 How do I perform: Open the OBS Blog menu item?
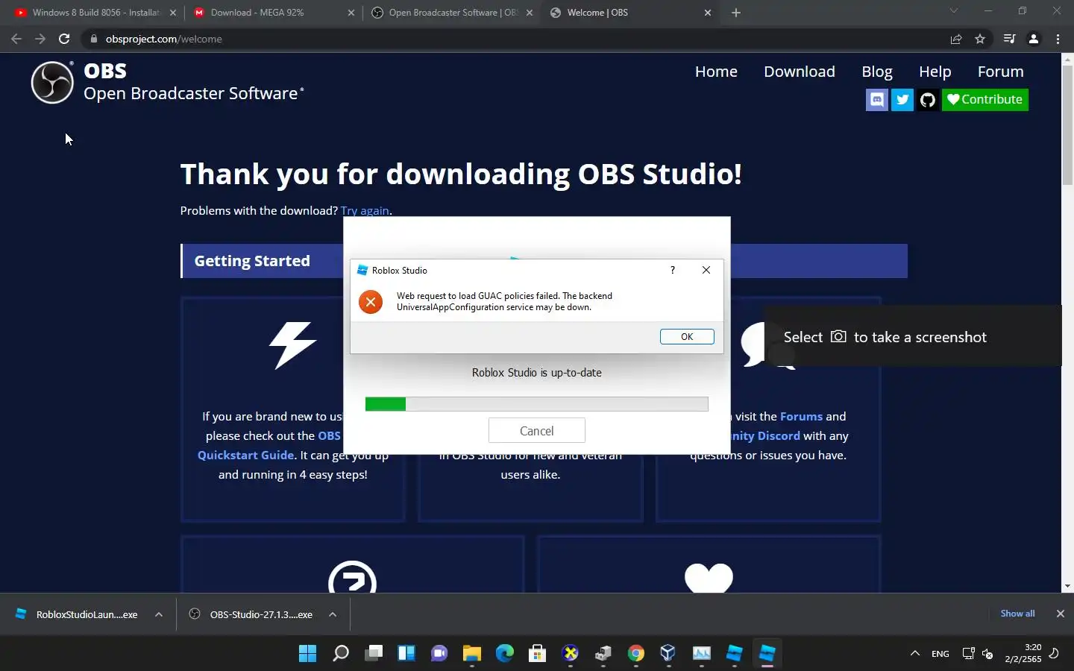(x=877, y=72)
